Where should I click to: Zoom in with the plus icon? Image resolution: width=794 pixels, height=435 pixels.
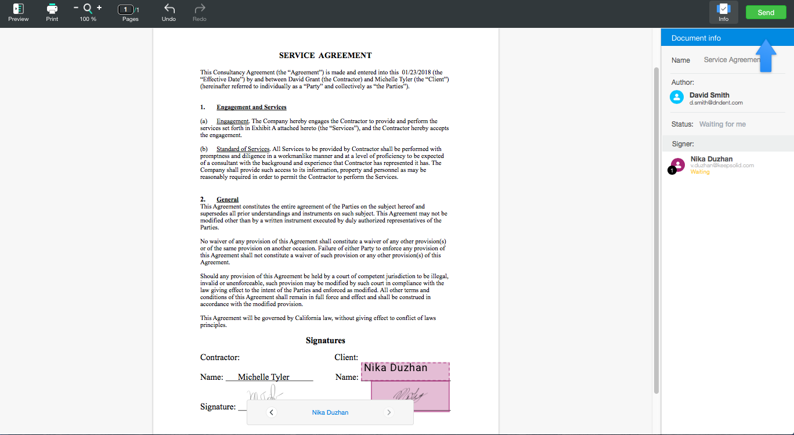(99, 8)
